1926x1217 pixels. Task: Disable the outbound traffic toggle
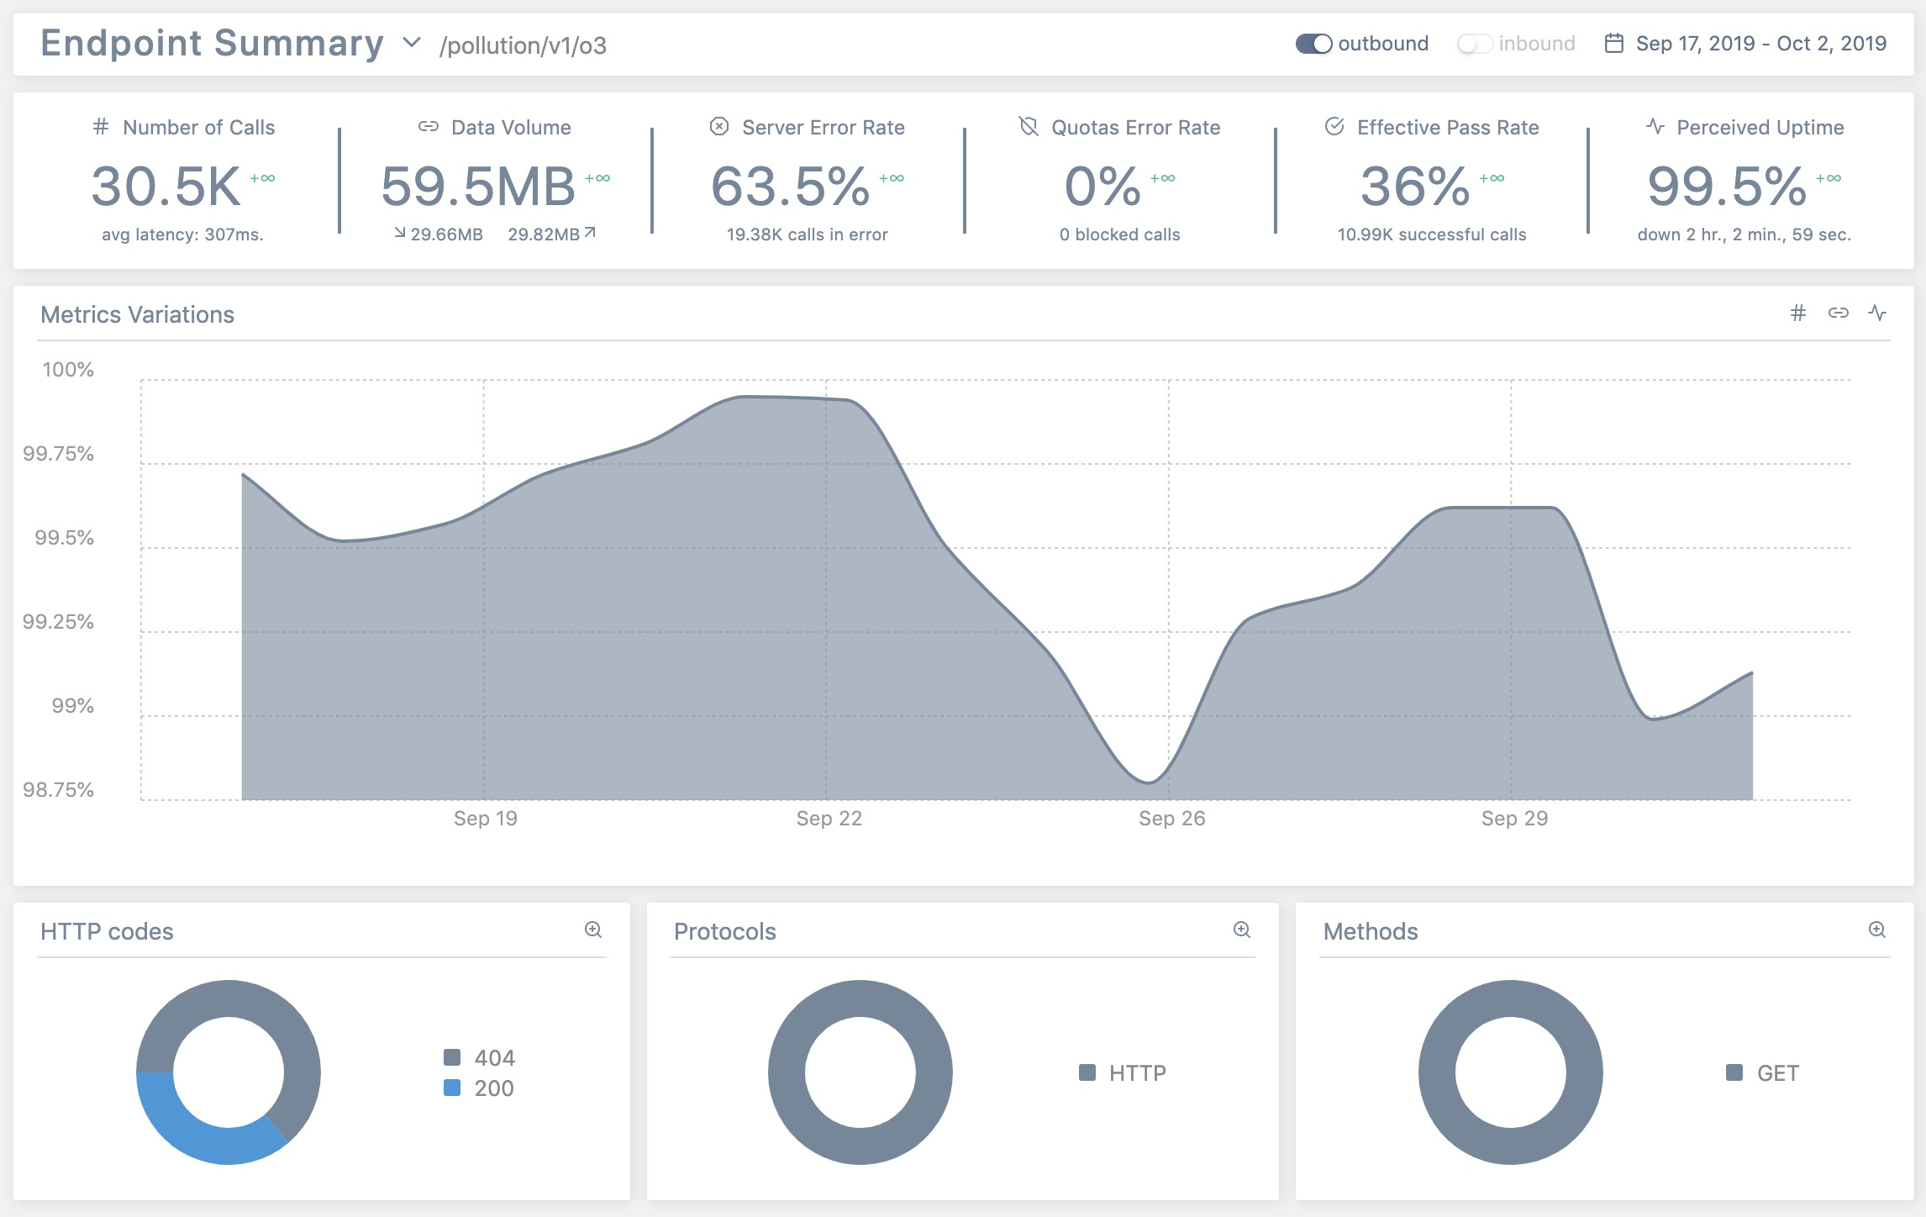1314,43
